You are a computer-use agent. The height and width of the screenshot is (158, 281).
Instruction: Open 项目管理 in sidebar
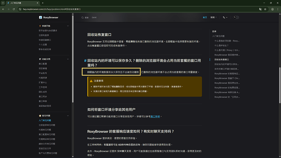coord(43,68)
